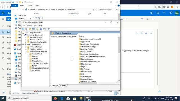Refresh the Downloads folder in File Explorer
The width and height of the screenshot is (180, 101).
(x=96, y=10)
